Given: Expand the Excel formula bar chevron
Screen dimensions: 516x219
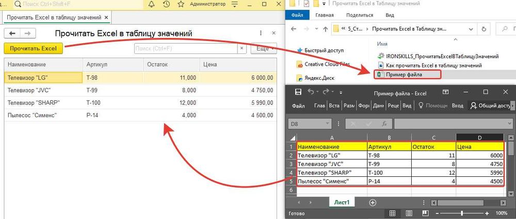Looking at the screenshot, I should 509,124.
